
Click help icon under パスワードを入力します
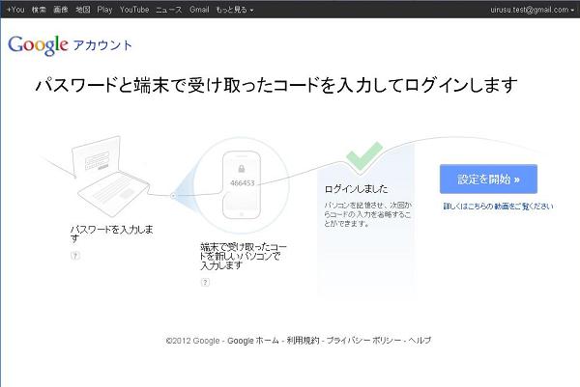[x=75, y=255]
